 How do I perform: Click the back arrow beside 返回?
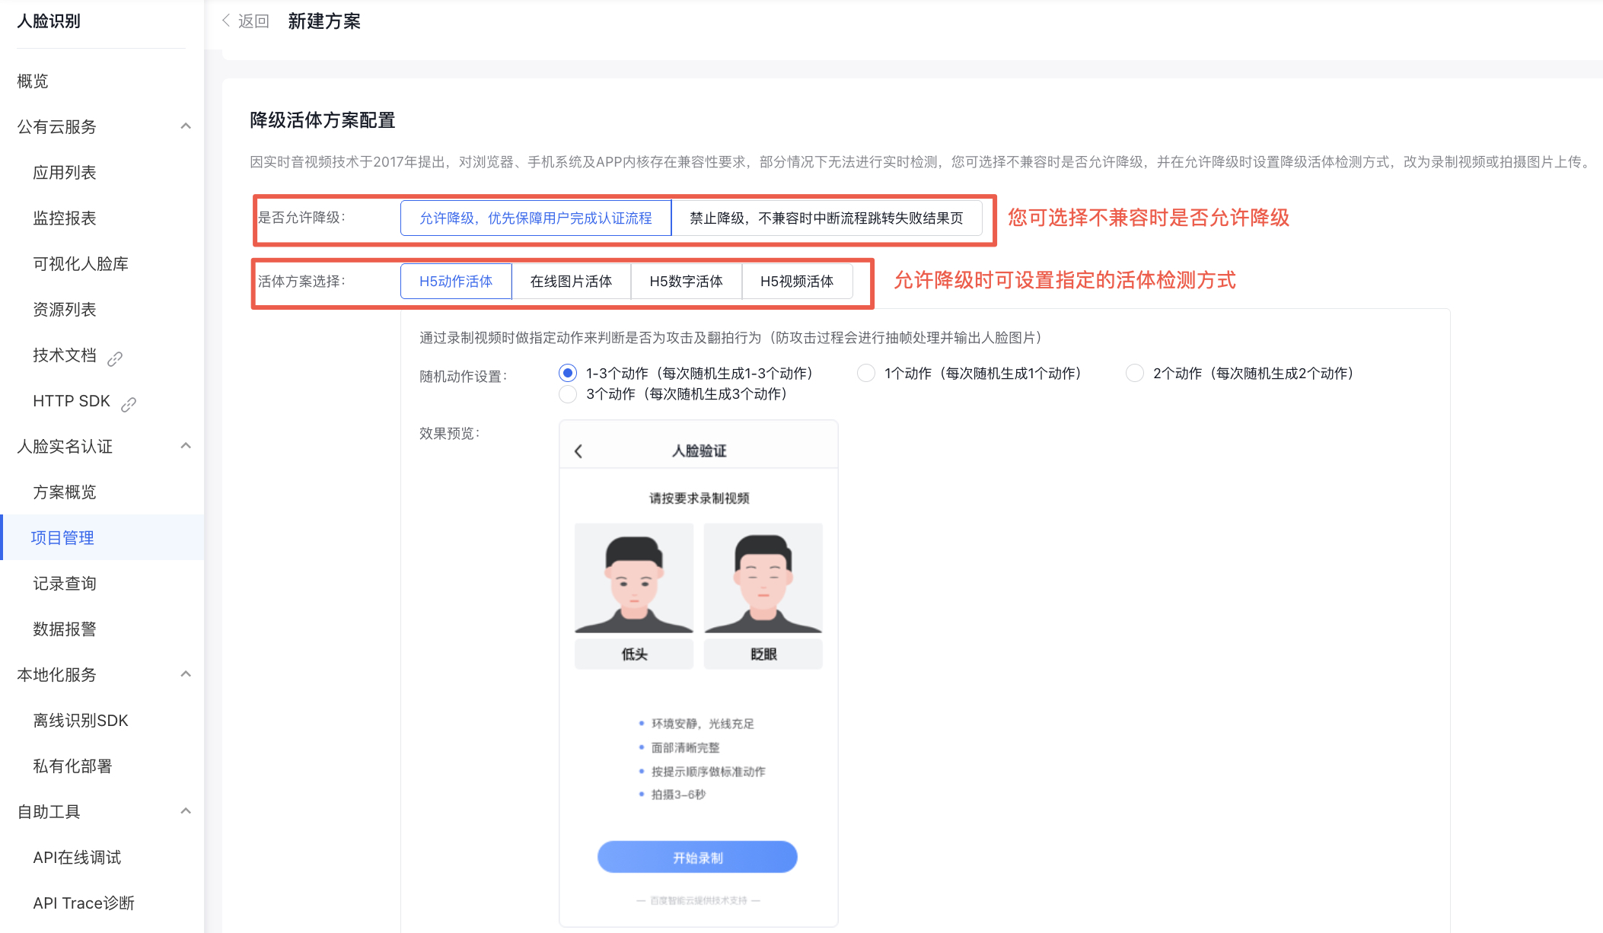tap(226, 21)
